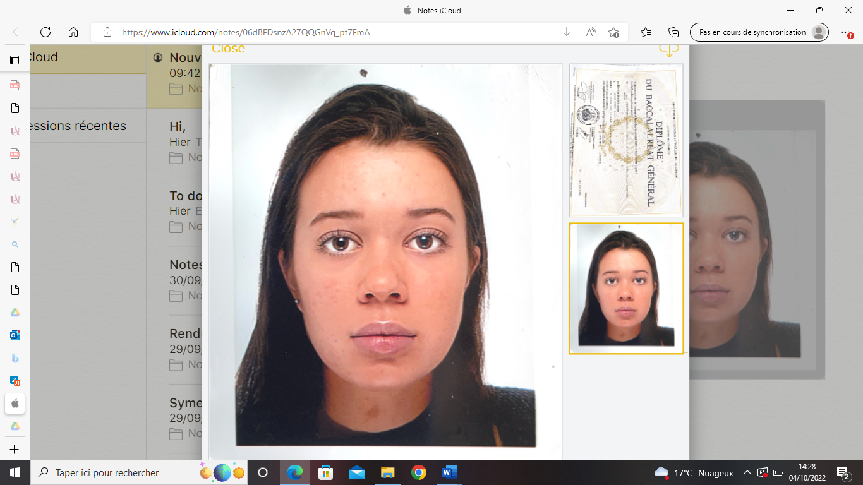Open the Collections panel
863x485 pixels.
[x=673, y=32]
